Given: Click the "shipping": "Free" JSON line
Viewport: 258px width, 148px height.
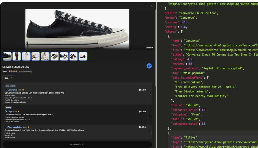Looking at the screenshot, I should [186, 115].
